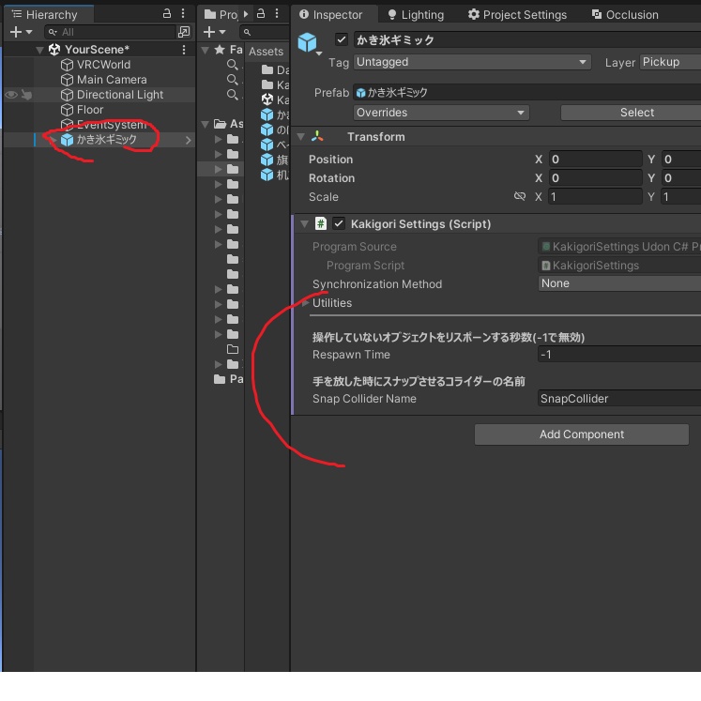
Task: Expand the Utilities foldout
Action: point(305,303)
